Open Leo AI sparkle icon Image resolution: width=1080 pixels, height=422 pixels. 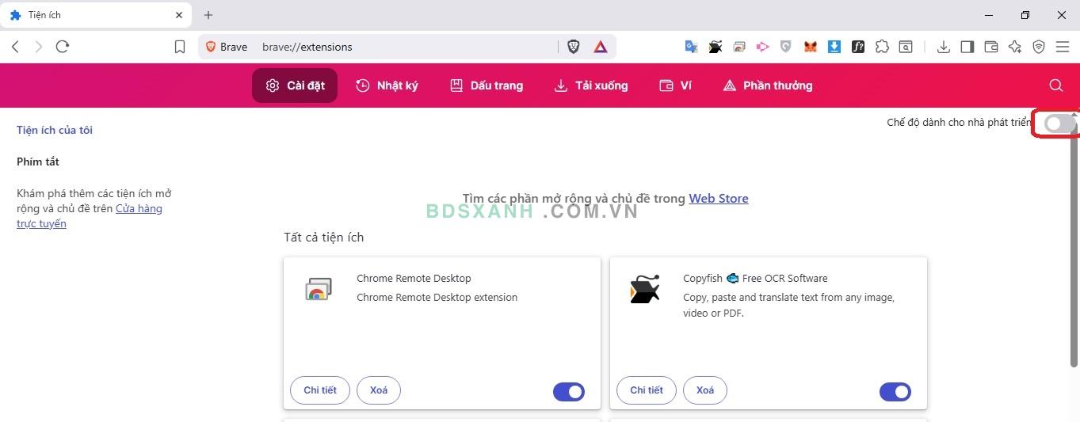tap(1015, 47)
